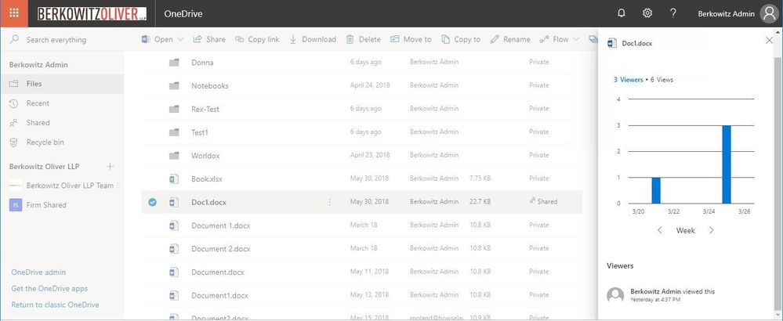Click Copy link in the toolbar

pos(256,39)
